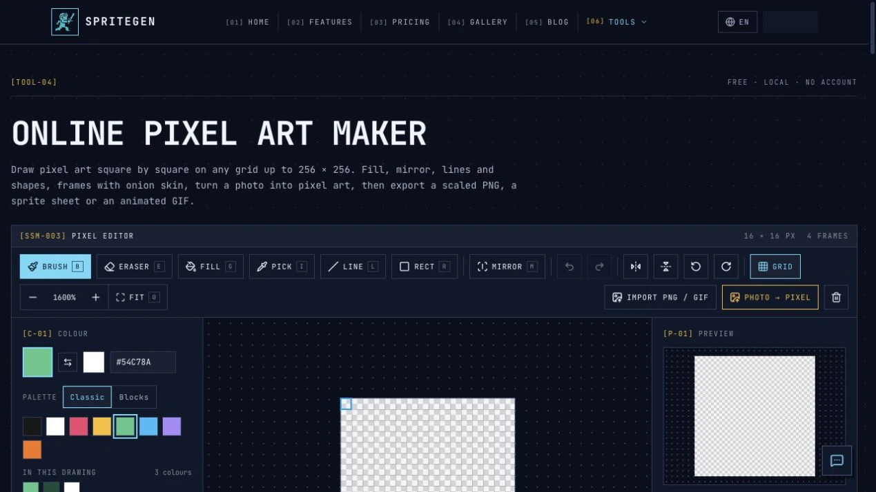Click the preview thumbnail

(755, 416)
